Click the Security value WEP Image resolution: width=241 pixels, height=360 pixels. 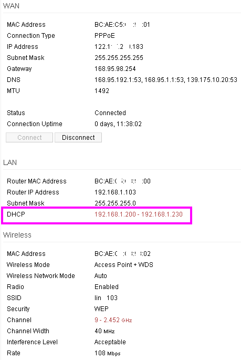pos(101,309)
